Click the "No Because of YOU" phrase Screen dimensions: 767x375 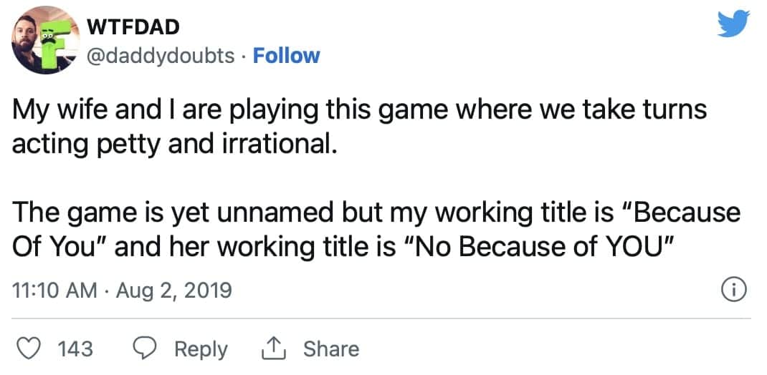tap(538, 248)
